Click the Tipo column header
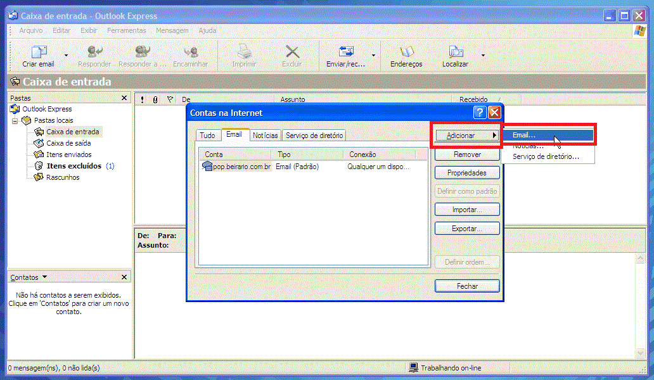Screen dimensions: 654x380 tap(307, 155)
